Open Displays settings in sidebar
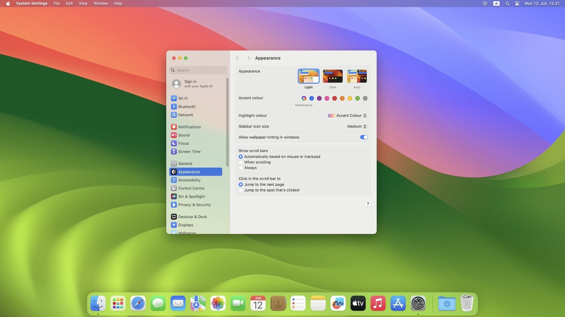 click(x=185, y=225)
